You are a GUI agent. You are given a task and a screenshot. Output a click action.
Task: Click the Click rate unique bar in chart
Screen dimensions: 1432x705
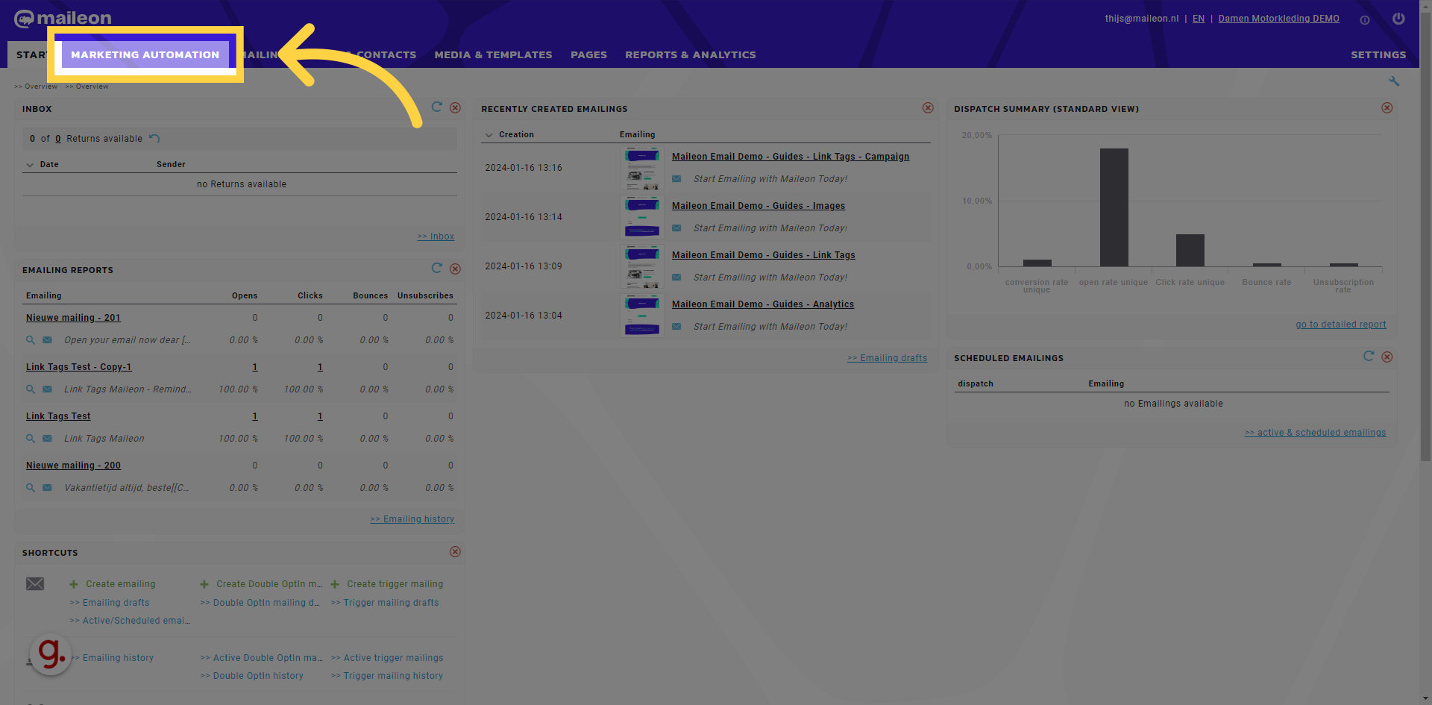(x=1190, y=250)
